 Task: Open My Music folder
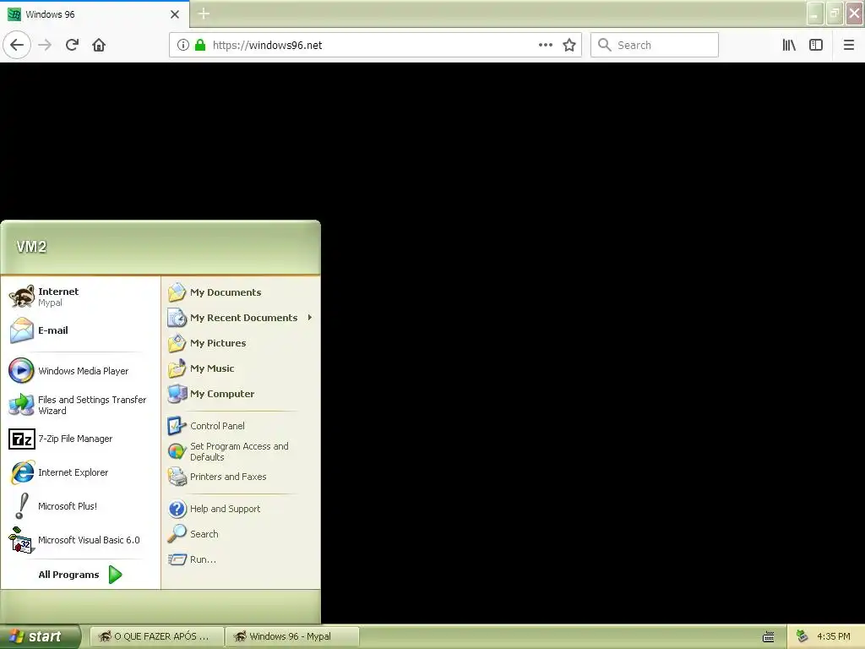pos(241,368)
